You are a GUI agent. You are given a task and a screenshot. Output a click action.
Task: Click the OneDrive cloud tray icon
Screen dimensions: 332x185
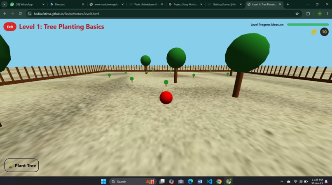288,182
